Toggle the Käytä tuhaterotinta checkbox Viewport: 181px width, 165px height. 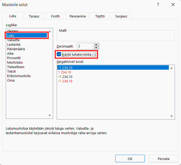[x=59, y=54]
